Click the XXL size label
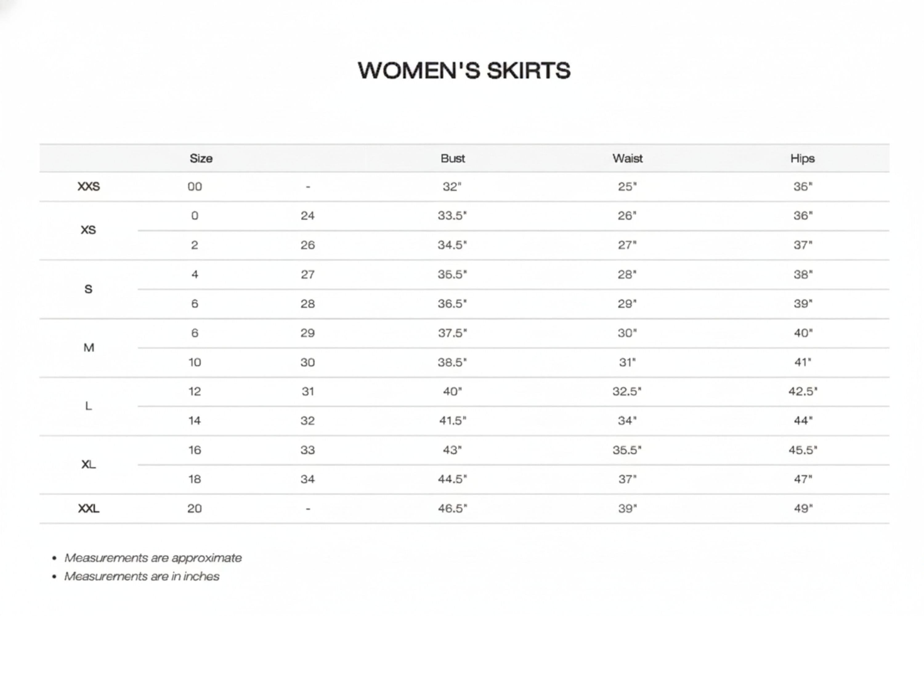The width and height of the screenshot is (924, 693). click(x=89, y=509)
